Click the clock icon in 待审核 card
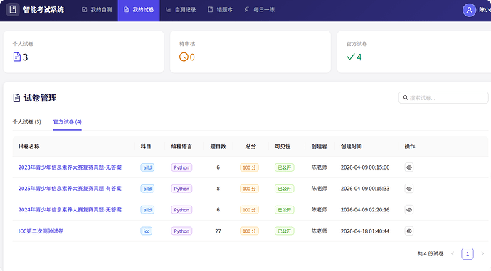This screenshot has height=271, width=491. 184,57
